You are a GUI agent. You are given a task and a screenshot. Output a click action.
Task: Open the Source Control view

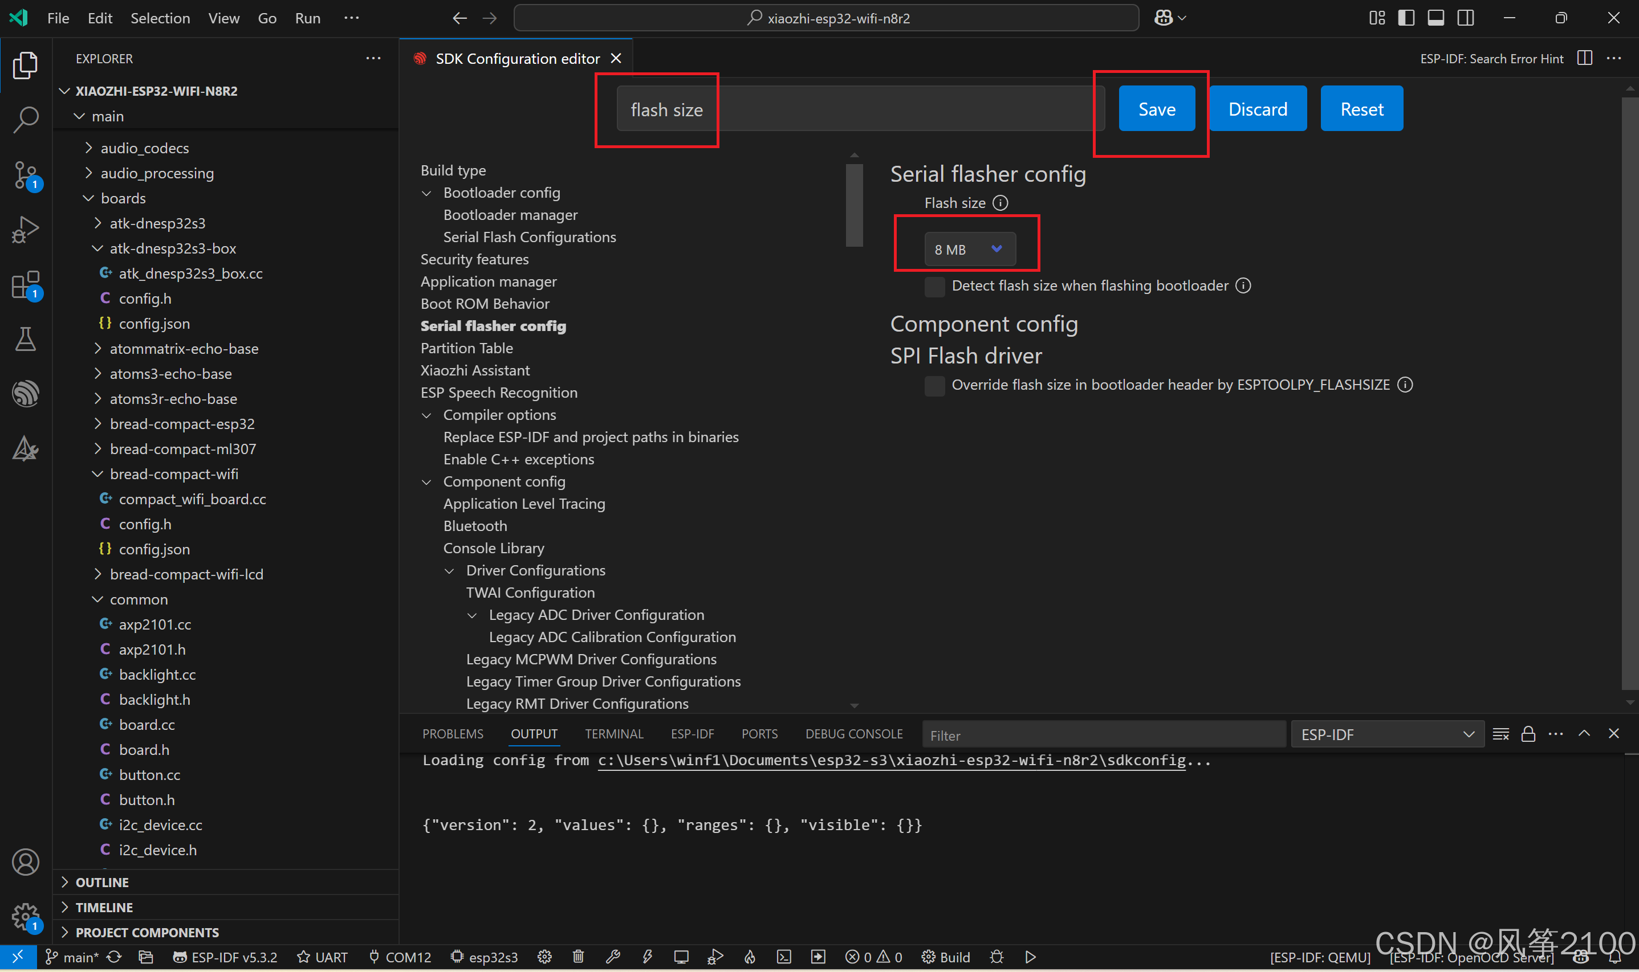coord(26,175)
